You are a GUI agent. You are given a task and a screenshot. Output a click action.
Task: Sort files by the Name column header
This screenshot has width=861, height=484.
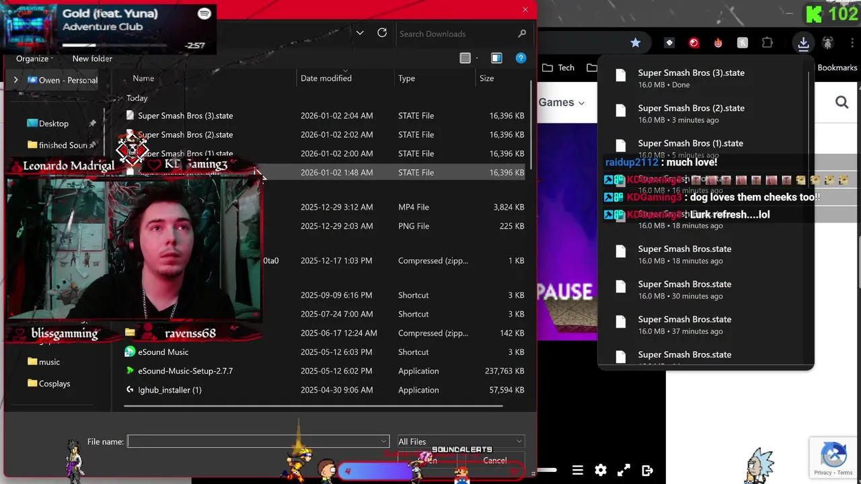143,78
